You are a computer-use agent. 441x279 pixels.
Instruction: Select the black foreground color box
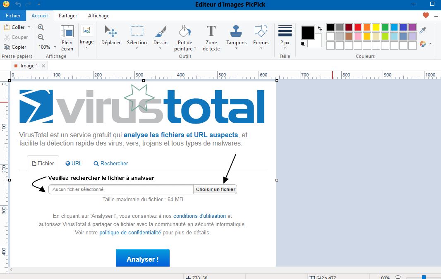pyautogui.click(x=308, y=33)
